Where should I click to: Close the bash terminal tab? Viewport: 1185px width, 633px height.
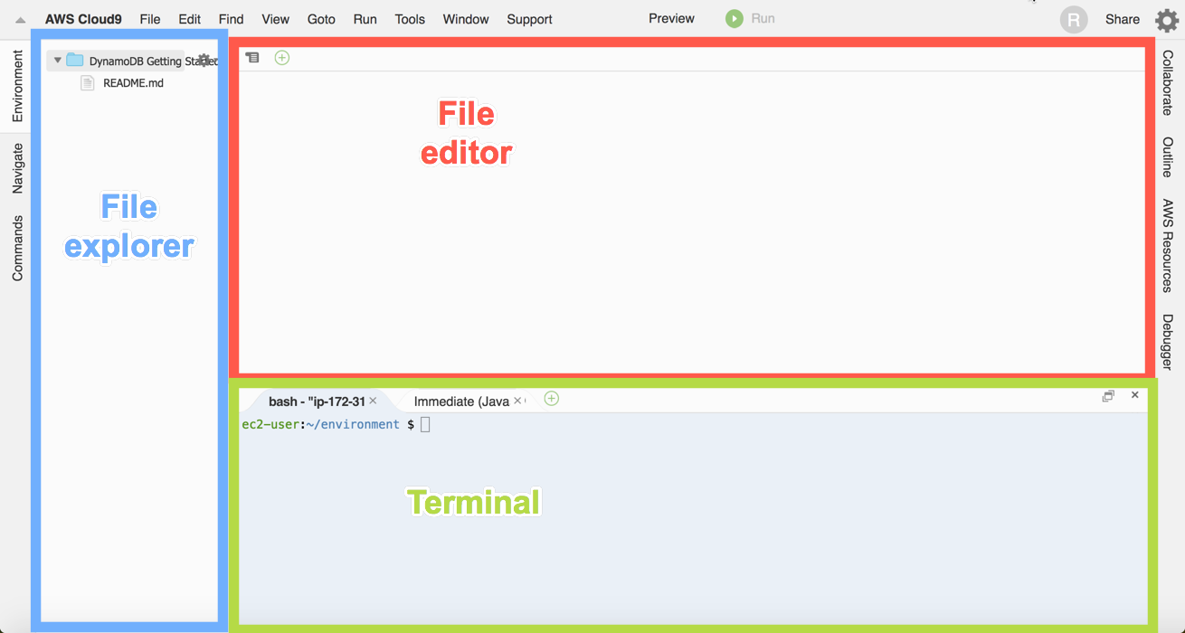click(373, 401)
